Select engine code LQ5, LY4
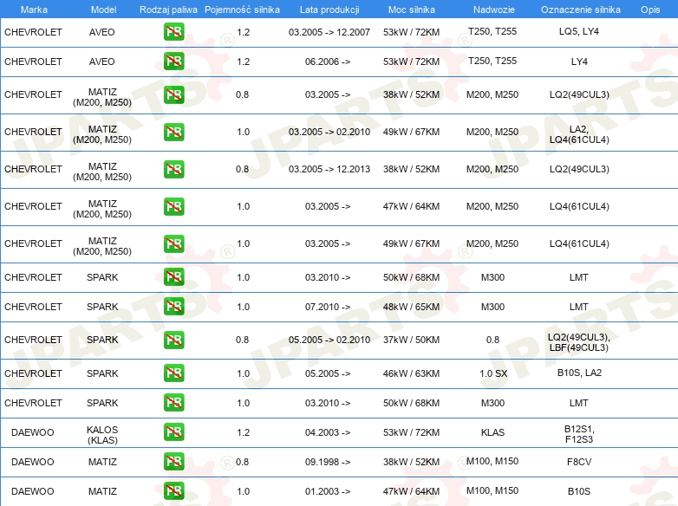 tap(578, 31)
